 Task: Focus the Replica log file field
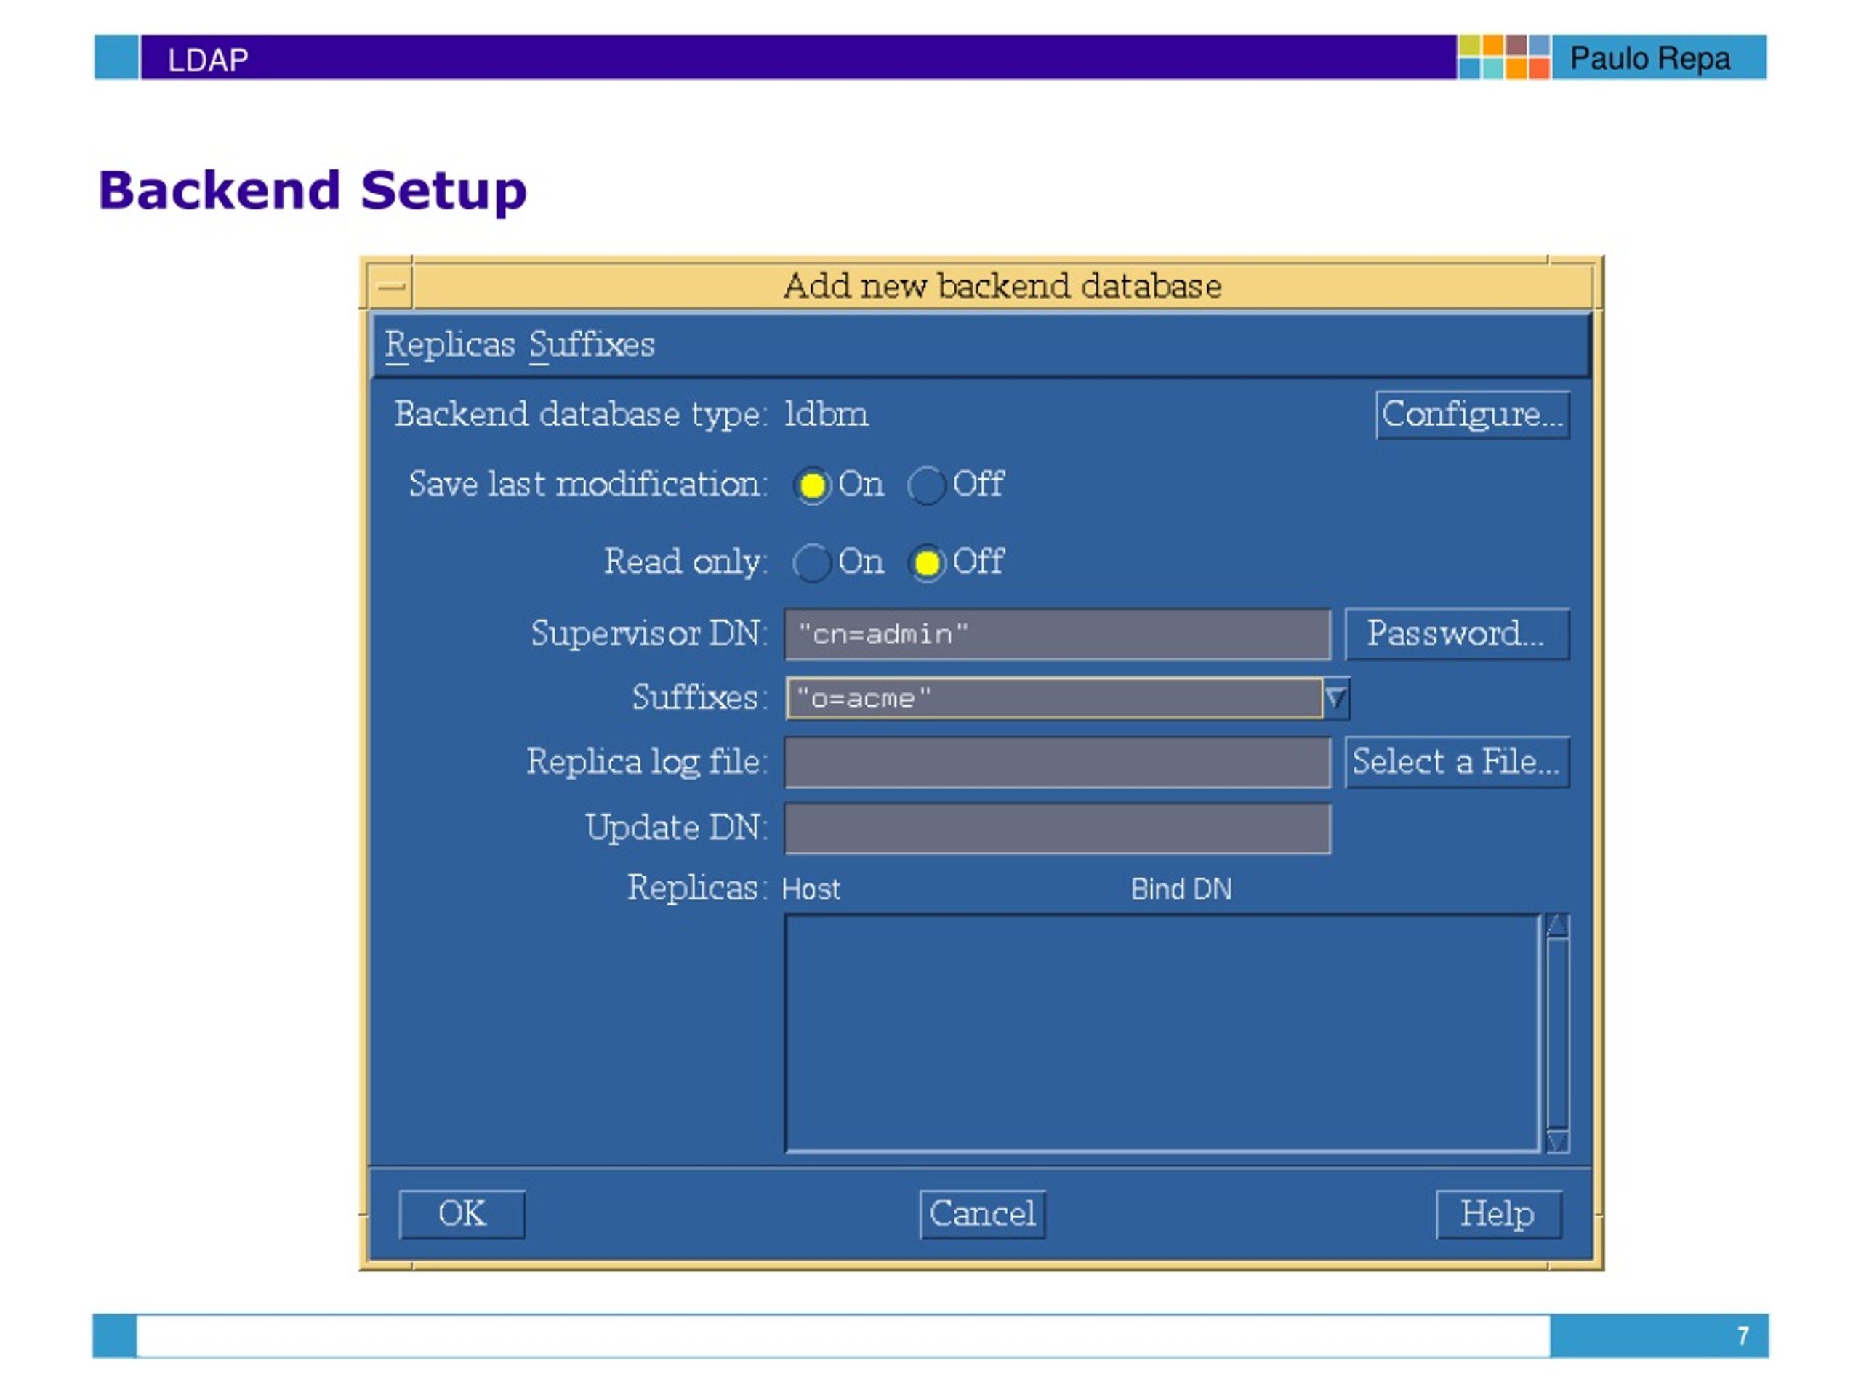(1058, 763)
